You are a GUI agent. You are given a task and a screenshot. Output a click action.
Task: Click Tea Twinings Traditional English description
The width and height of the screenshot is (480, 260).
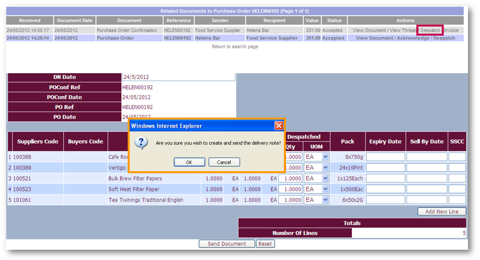click(146, 200)
